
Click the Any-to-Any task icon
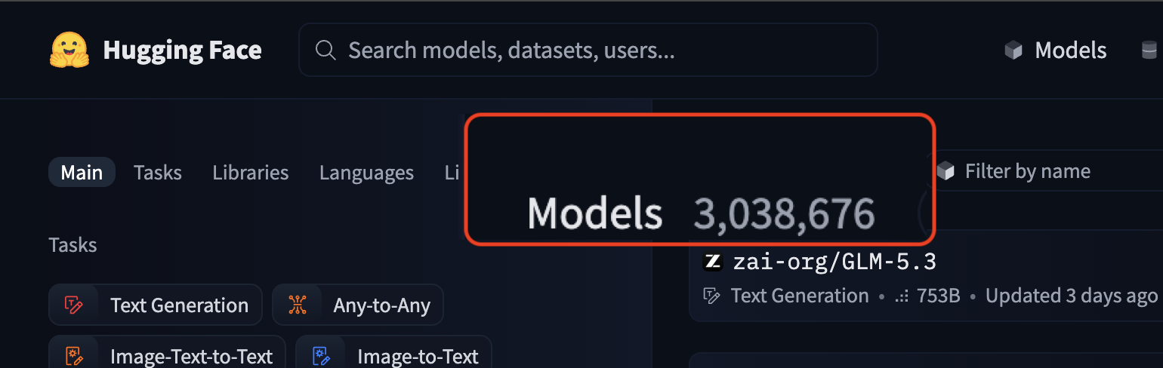pyautogui.click(x=298, y=305)
